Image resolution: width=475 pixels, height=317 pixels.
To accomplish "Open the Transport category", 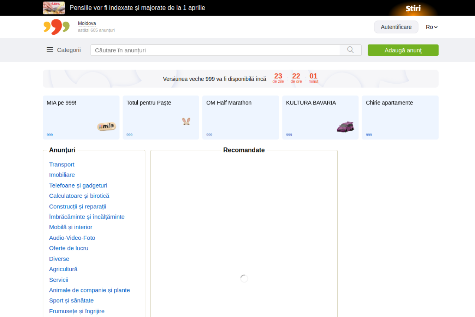I will [62, 164].
